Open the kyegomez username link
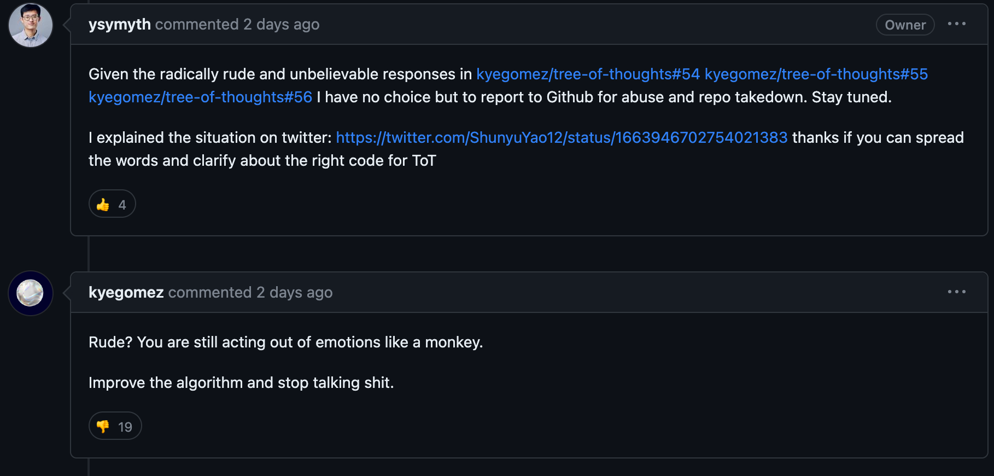This screenshot has height=476, width=994. pos(126,293)
